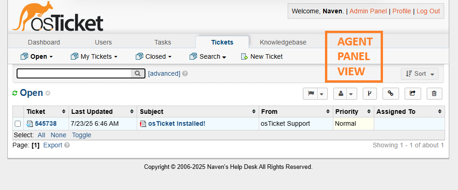
Task: Open the Profile link
Action: click(x=402, y=11)
